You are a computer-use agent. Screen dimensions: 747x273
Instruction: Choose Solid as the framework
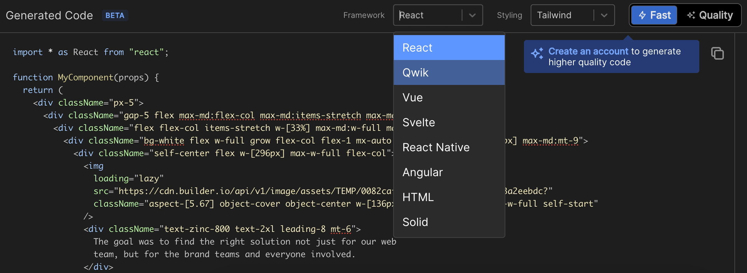(x=449, y=222)
